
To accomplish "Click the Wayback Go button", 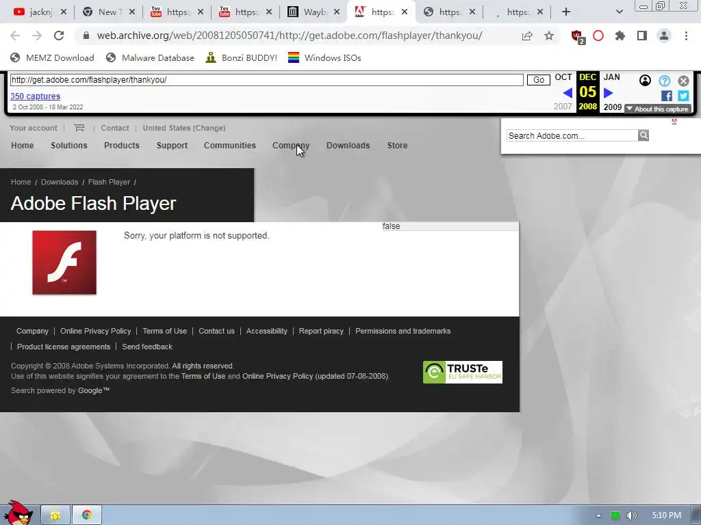I will tap(539, 80).
